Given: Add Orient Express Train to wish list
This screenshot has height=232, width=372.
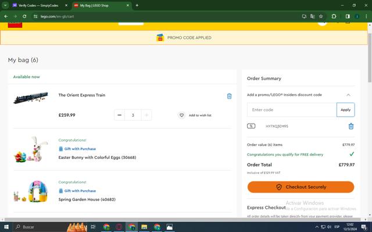Looking at the screenshot, I should (195, 115).
